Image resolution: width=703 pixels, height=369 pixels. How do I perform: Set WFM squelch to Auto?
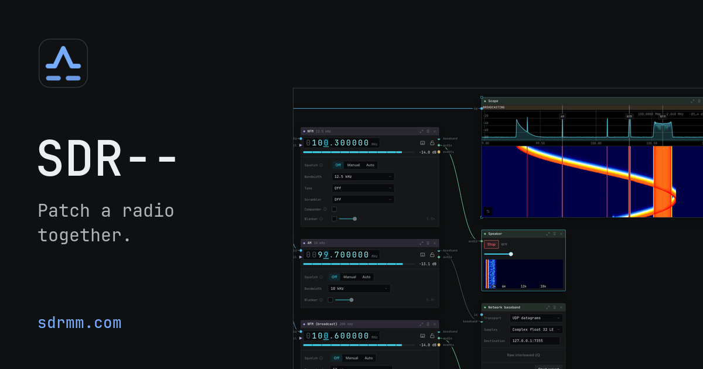(368, 358)
